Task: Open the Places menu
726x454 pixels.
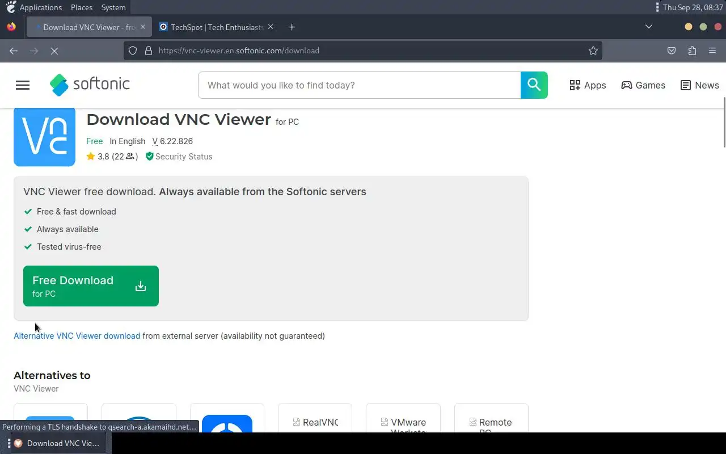Action: (82, 7)
